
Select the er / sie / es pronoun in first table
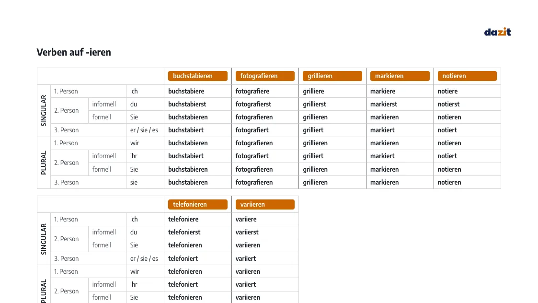(x=144, y=130)
